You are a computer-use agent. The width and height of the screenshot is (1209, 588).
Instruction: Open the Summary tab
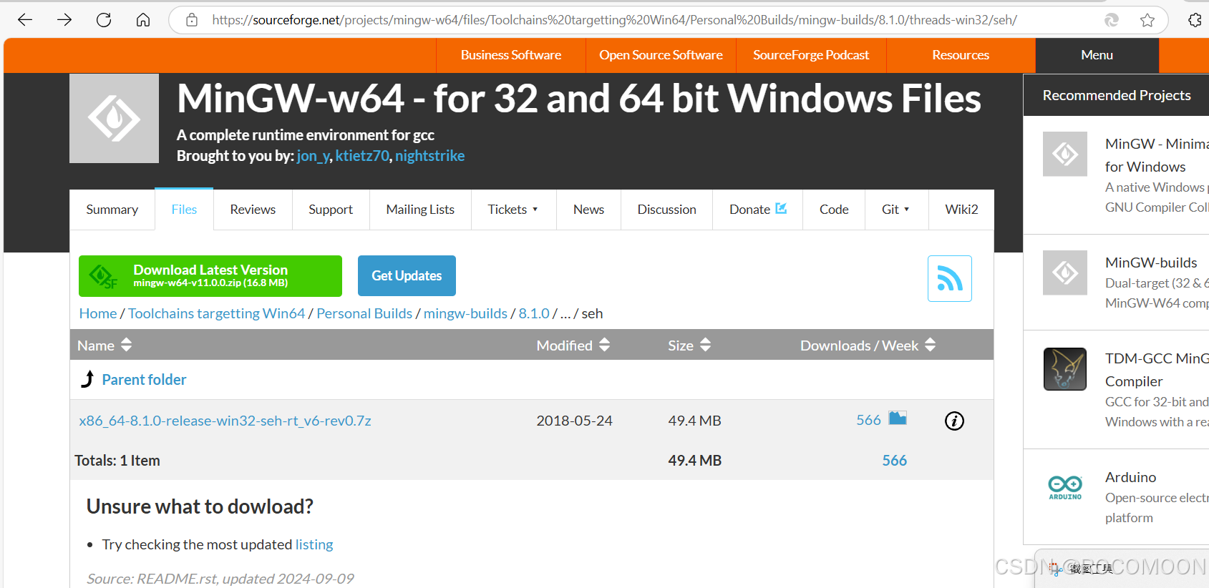click(112, 210)
